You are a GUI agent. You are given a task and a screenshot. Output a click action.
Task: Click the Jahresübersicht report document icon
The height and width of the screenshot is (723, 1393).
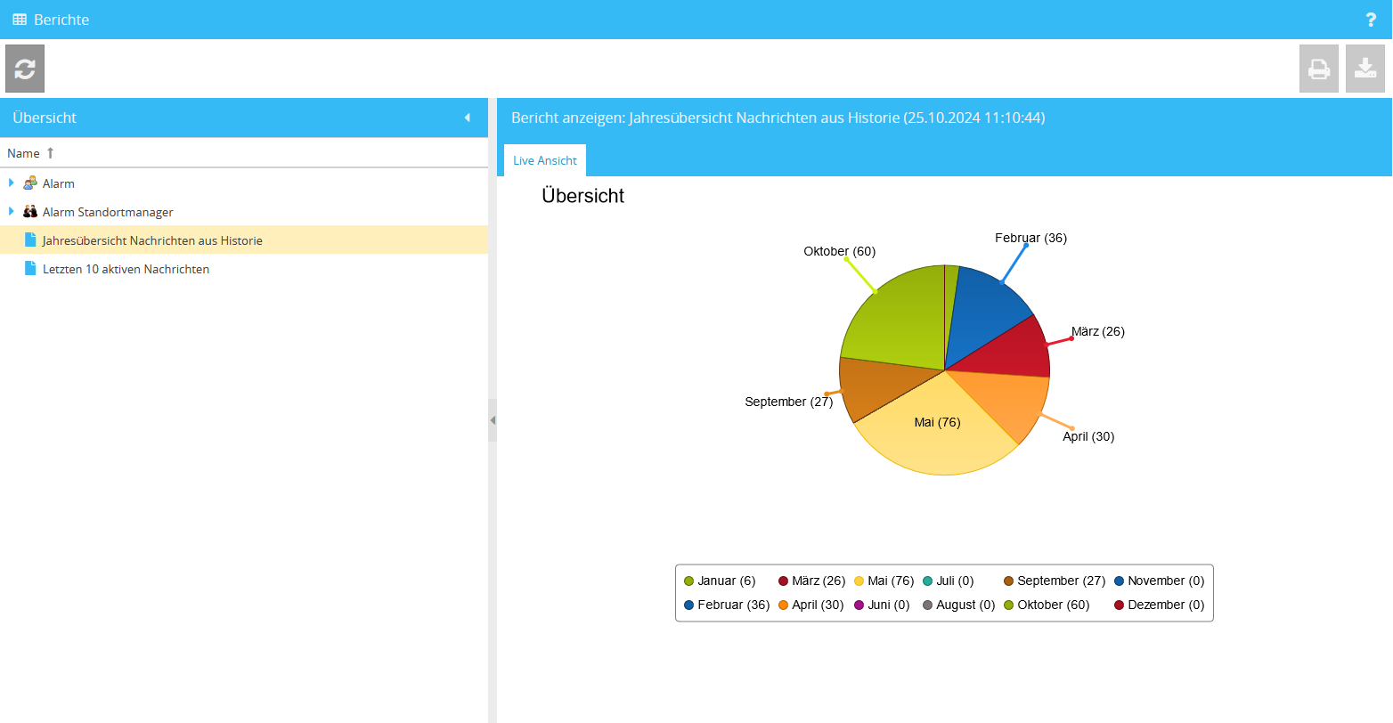coord(30,240)
